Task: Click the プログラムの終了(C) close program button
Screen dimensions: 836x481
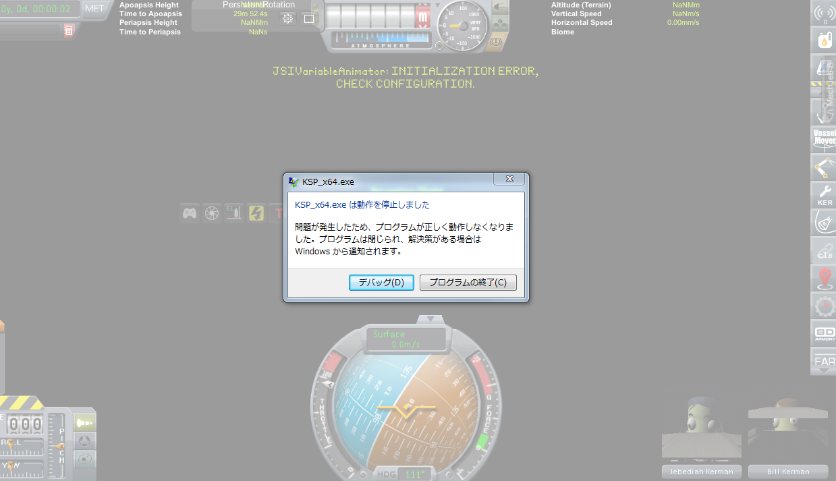Action: coord(468,283)
